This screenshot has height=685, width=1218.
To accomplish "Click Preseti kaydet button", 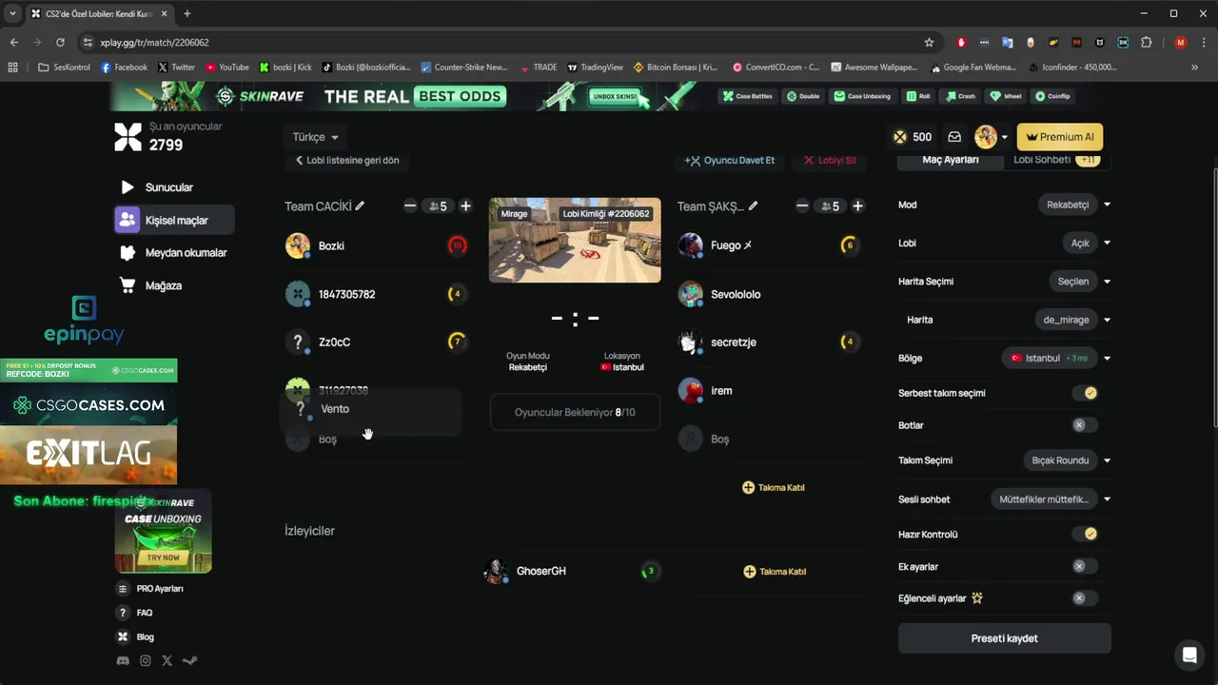I will [x=1004, y=638].
